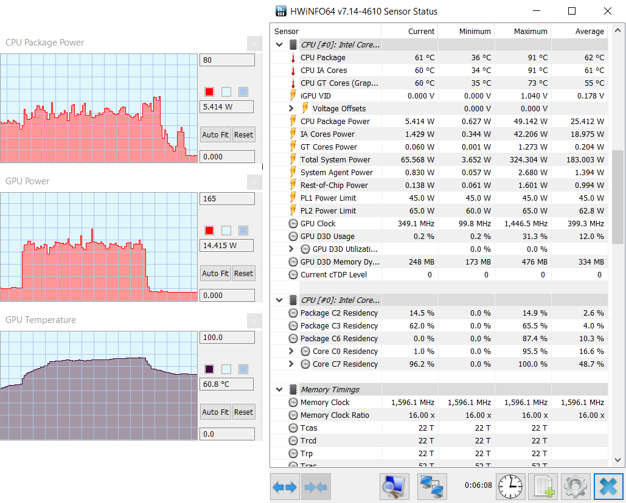Expand the Core C0 Residency row
The width and height of the screenshot is (626, 503).
291,352
